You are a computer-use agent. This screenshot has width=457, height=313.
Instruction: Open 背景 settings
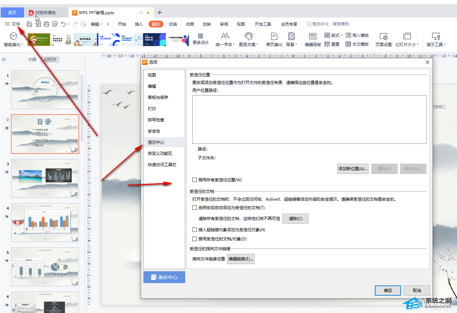point(292,40)
